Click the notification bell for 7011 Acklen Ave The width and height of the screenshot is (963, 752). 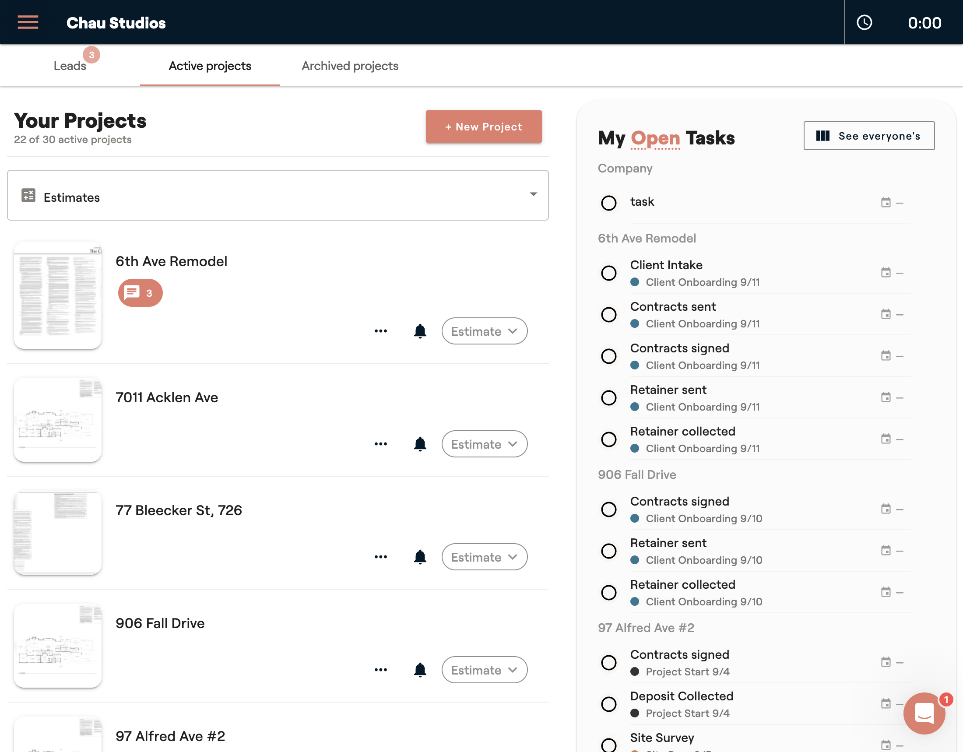[x=420, y=444]
